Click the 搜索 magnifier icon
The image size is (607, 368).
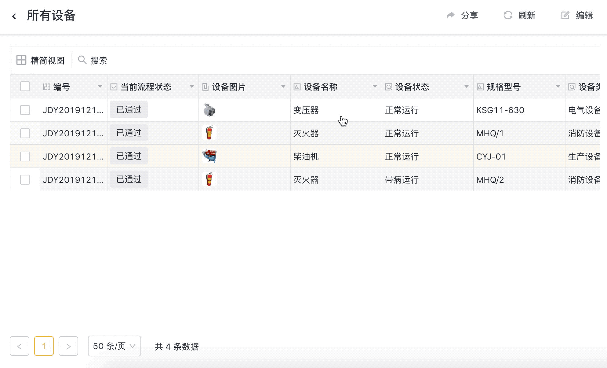tap(82, 60)
